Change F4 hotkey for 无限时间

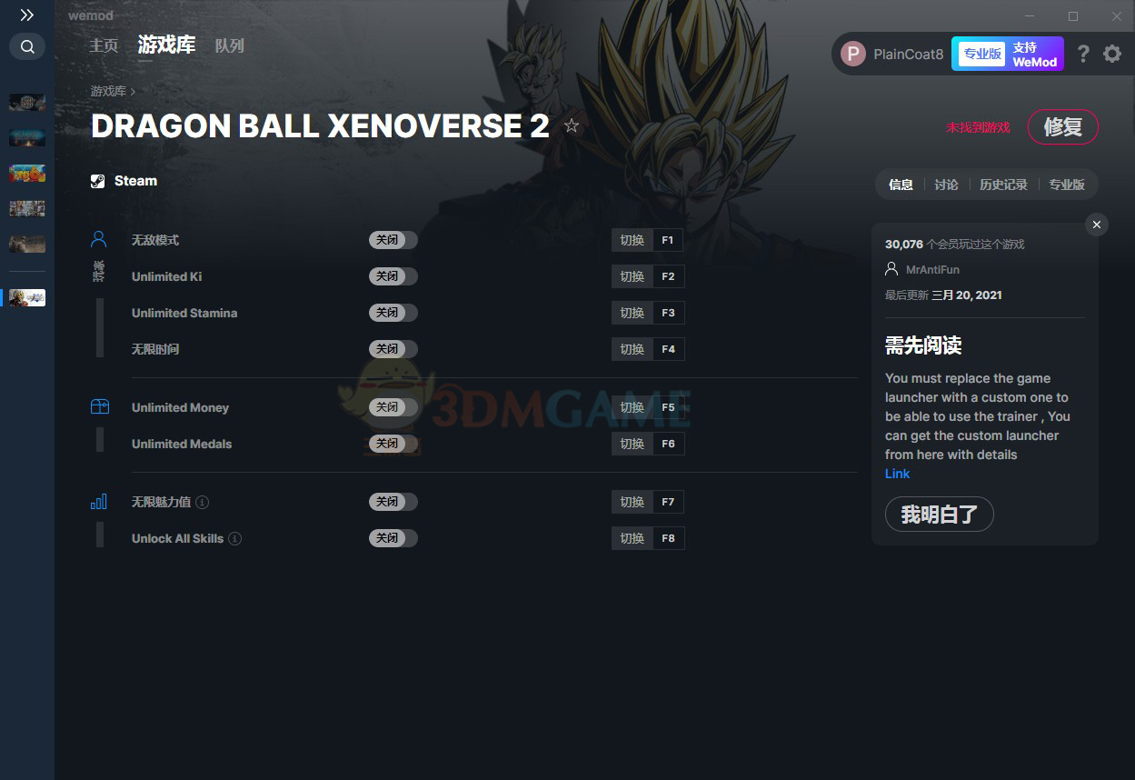[648, 349]
